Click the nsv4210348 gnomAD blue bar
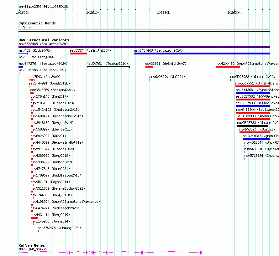This screenshot has height=256, width=279. (x=256, y=139)
